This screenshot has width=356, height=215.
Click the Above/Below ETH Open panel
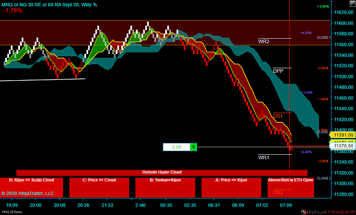click(x=291, y=188)
